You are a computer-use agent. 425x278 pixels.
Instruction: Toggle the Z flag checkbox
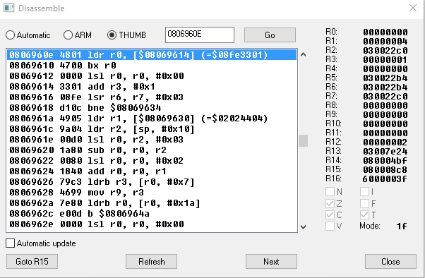point(330,203)
